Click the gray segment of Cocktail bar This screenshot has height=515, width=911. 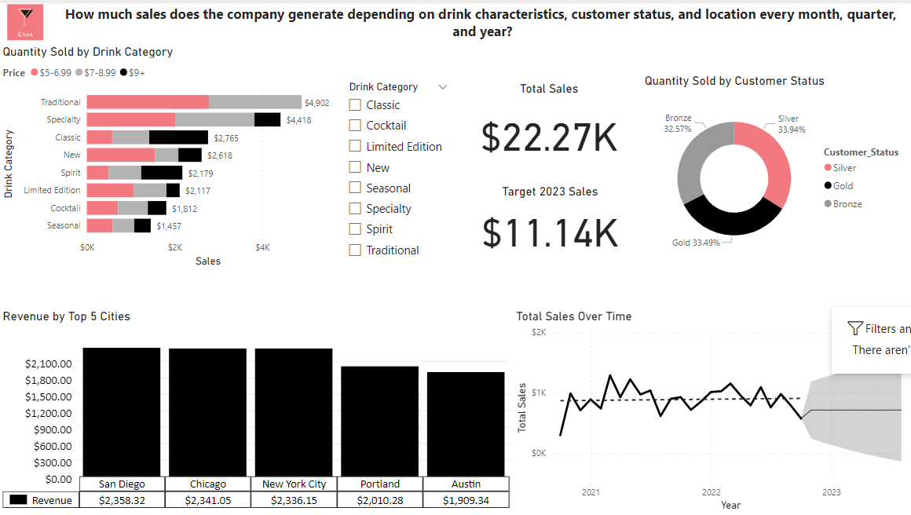pos(133,208)
